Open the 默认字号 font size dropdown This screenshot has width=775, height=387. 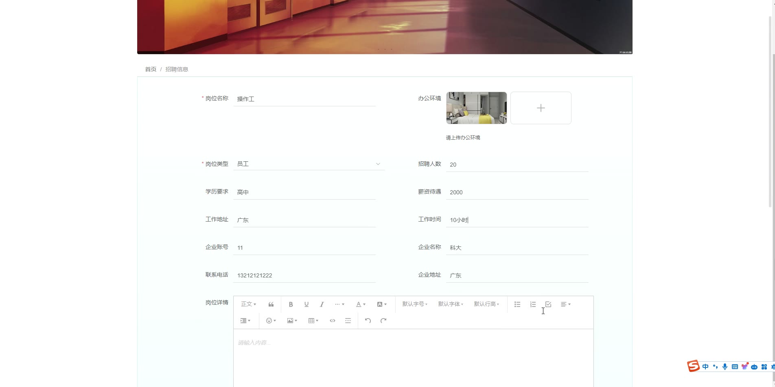point(415,304)
